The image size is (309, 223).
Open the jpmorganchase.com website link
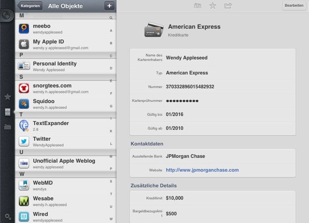pos(202,170)
